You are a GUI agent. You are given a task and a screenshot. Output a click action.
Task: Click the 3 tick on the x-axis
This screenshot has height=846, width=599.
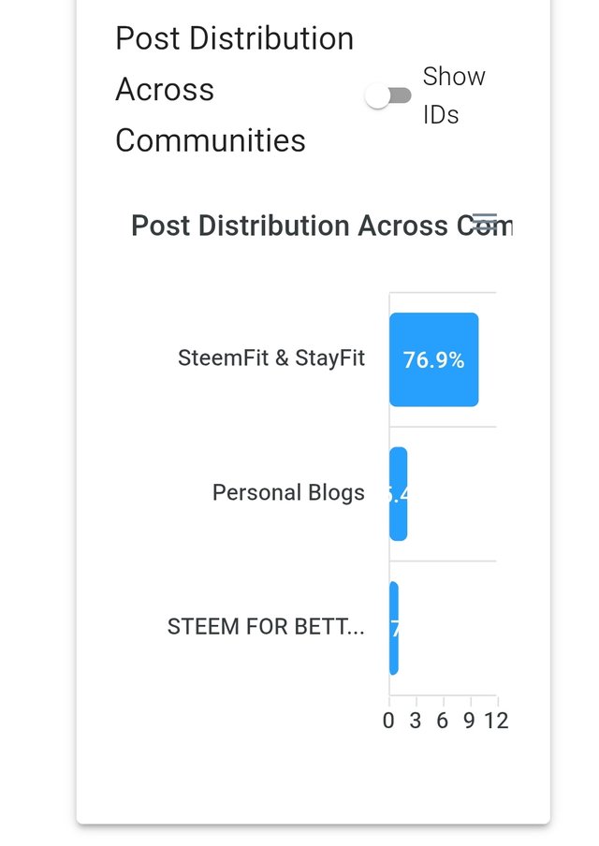415,721
